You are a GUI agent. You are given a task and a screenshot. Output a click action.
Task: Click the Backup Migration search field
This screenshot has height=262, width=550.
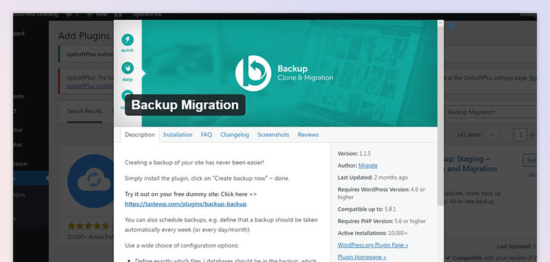click(x=490, y=112)
